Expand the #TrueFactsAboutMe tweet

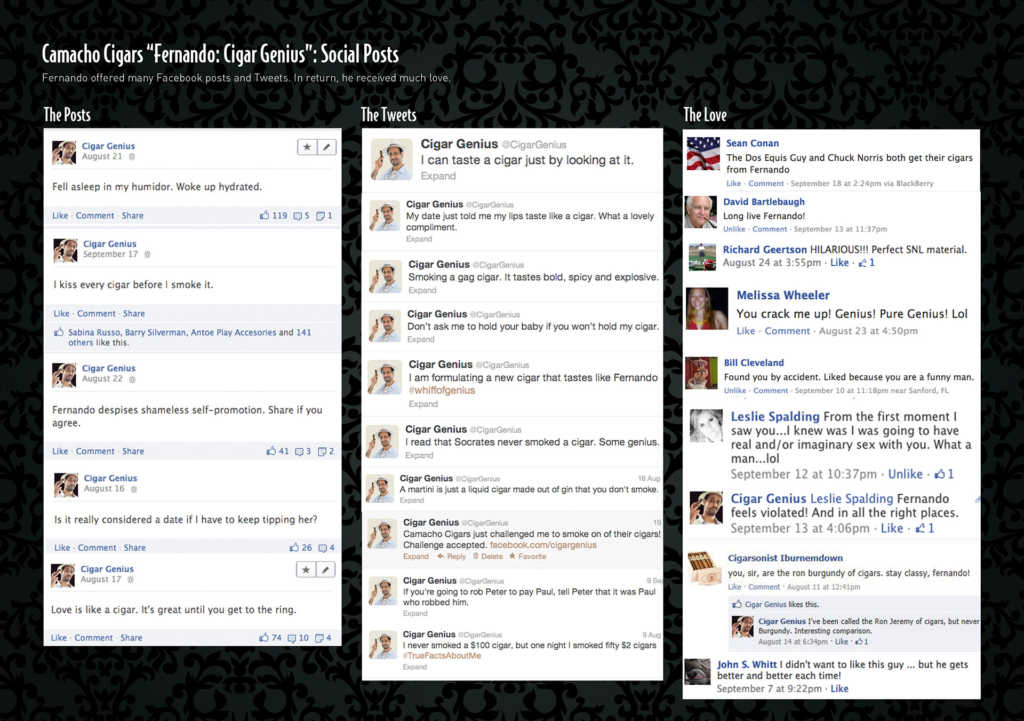(x=415, y=667)
